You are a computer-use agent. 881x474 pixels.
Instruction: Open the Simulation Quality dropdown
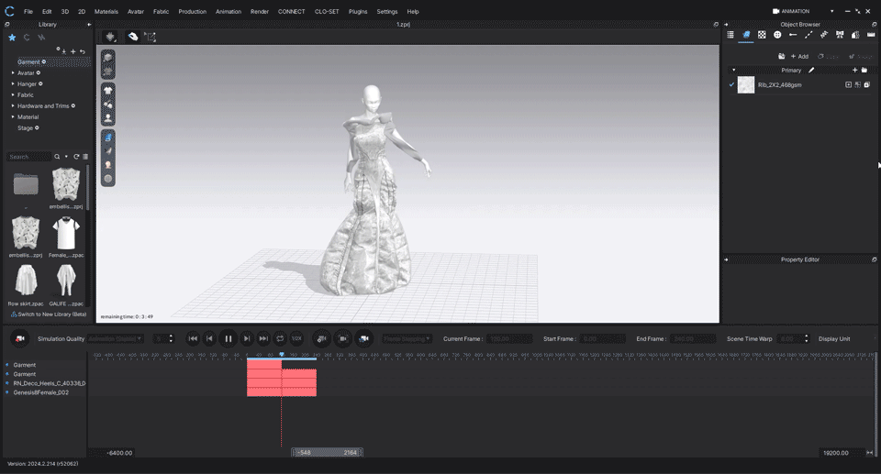(x=116, y=338)
